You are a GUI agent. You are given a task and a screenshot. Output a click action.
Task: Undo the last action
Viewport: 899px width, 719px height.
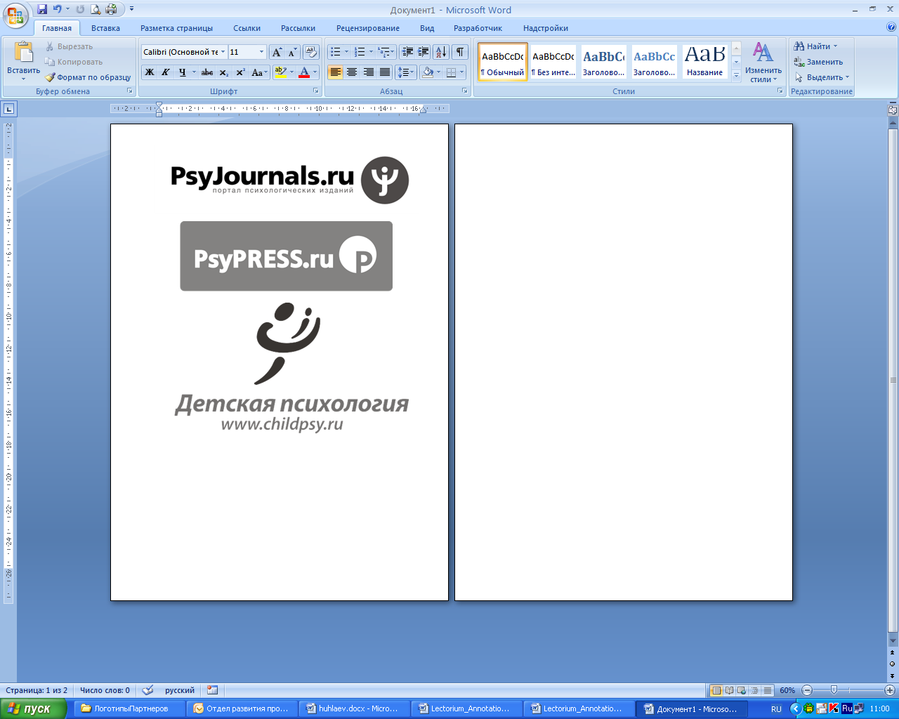tap(58, 10)
